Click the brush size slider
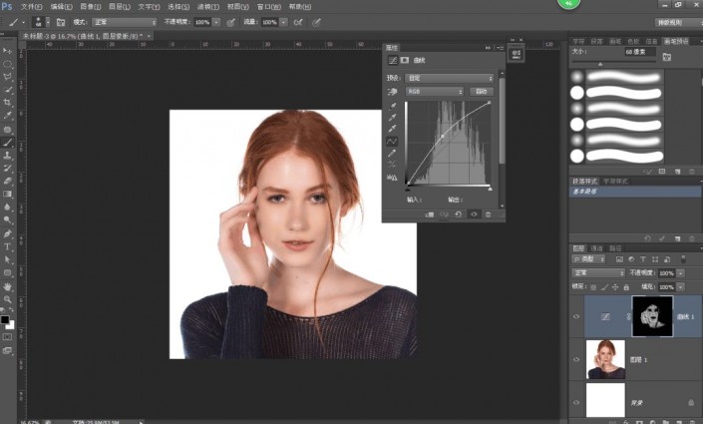 (601, 64)
